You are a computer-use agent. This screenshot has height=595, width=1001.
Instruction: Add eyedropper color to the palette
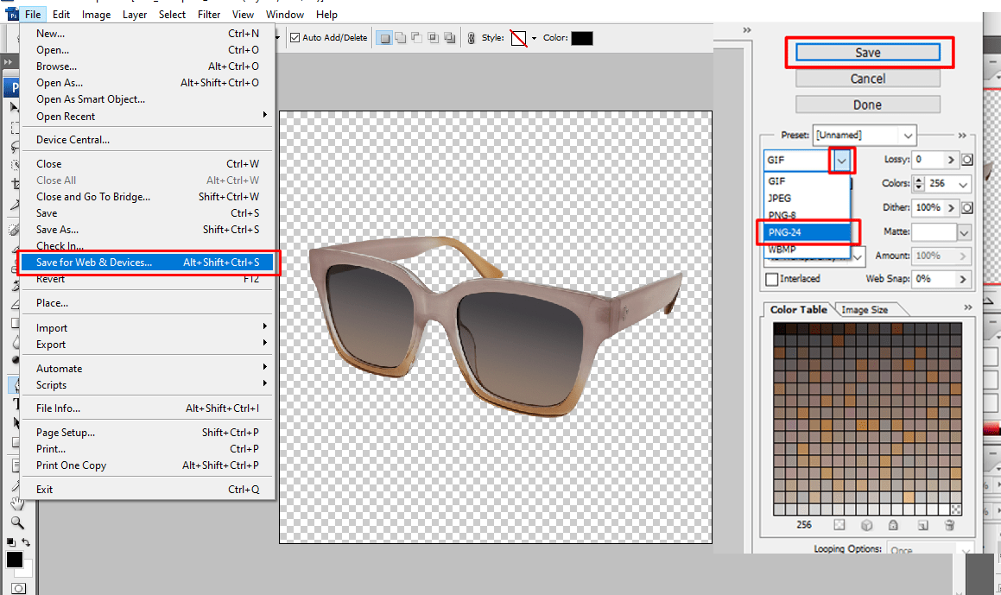tap(923, 525)
